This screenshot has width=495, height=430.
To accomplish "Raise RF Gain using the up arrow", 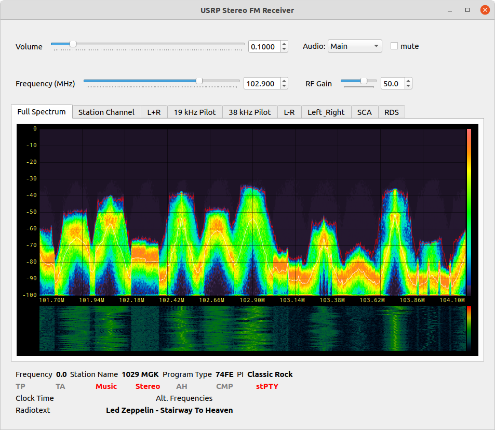I will [408, 81].
